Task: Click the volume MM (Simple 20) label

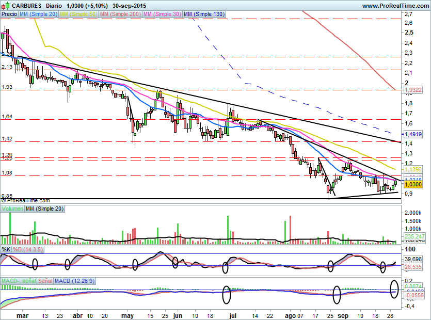Action: pyautogui.click(x=44, y=209)
